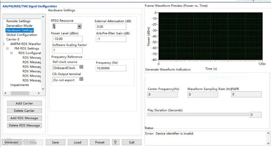
Task: Click the Status box scroll-down arrow
Action: point(268,143)
